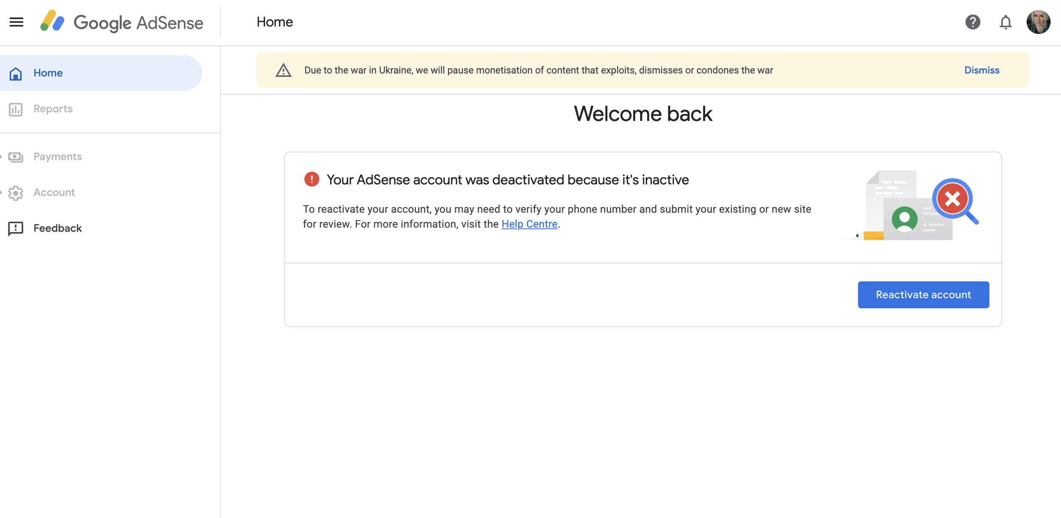Open the notifications bell
The image size is (1061, 518).
click(x=1005, y=22)
